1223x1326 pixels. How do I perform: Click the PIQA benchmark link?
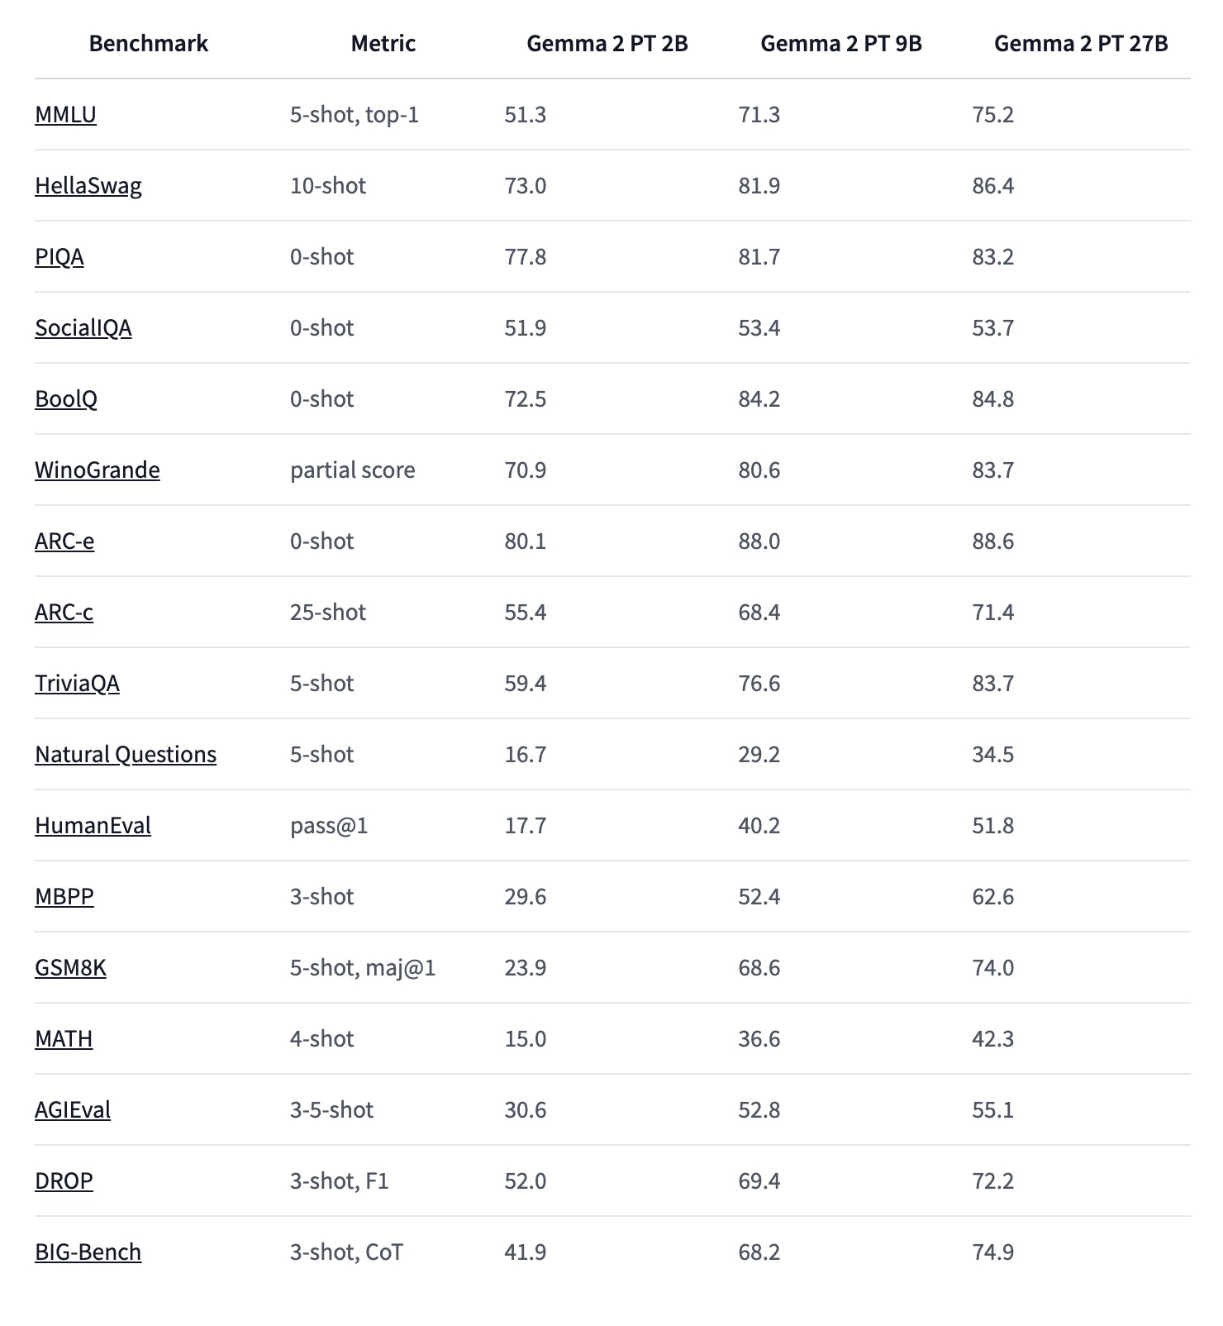pos(59,256)
